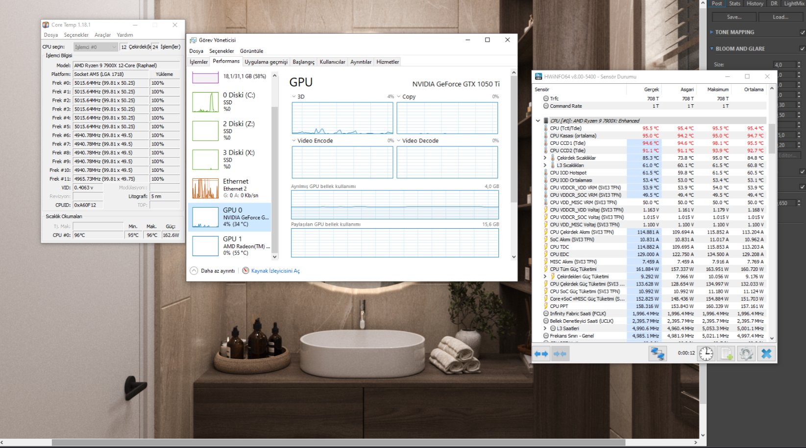Image resolution: width=806 pixels, height=448 pixels.
Task: Open the Video Decode graph dropdown
Action: coord(399,141)
